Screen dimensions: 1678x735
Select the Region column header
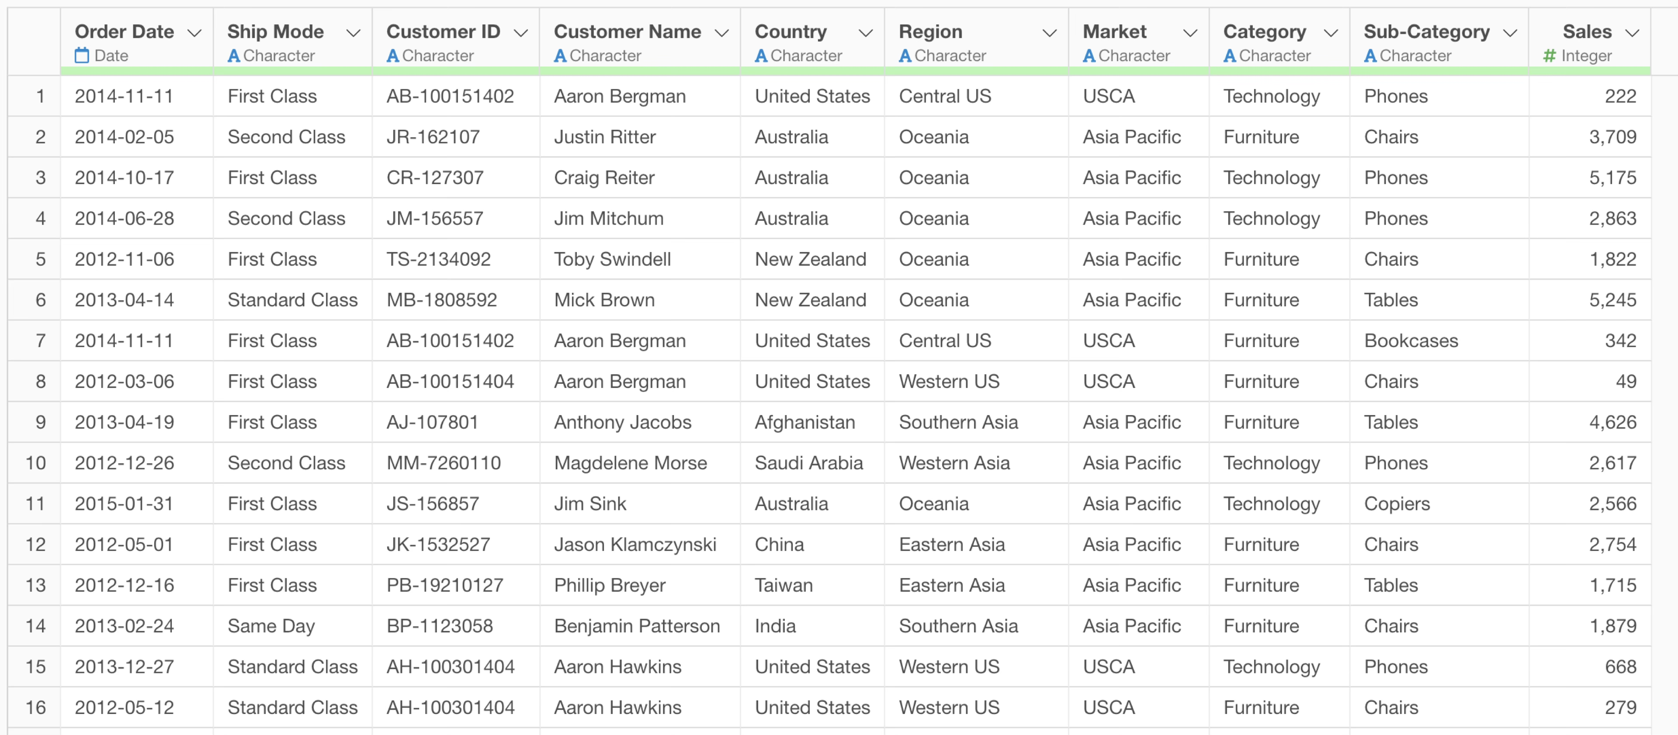[x=930, y=31]
